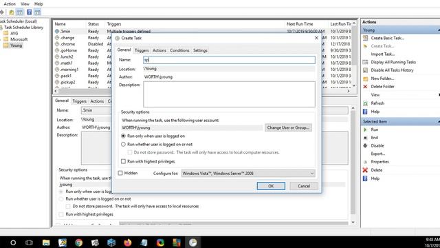
Task: Click the task list scrollbar down arrow
Action: pos(354,85)
